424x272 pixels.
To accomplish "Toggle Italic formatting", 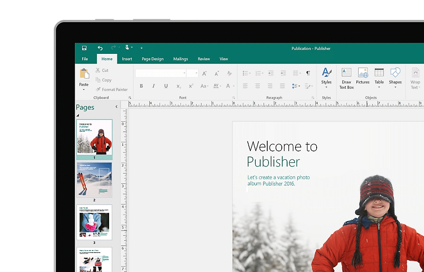I will coord(154,86).
